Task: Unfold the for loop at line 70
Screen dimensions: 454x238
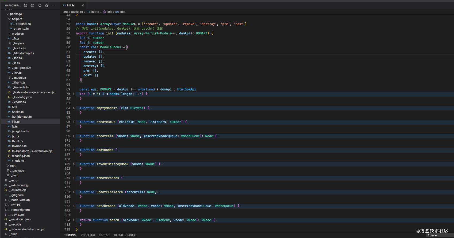Action: (x=74, y=94)
